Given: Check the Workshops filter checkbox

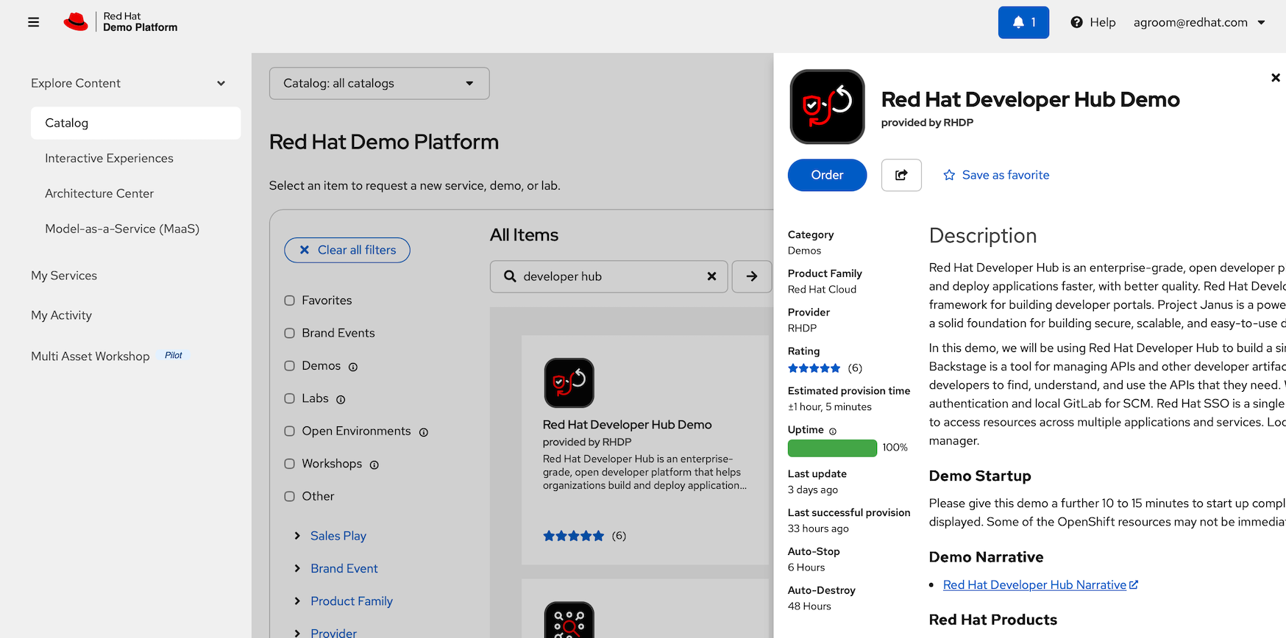Looking at the screenshot, I should [290, 464].
